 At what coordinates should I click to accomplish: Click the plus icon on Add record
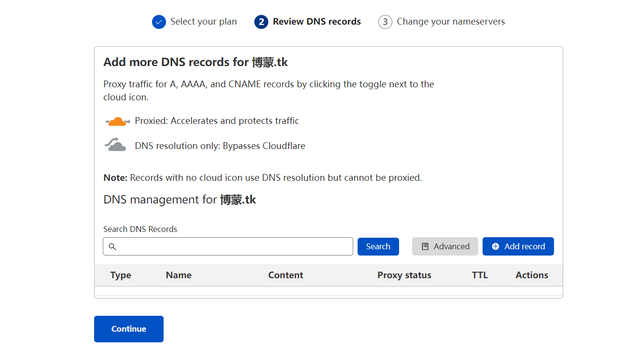[496, 246]
